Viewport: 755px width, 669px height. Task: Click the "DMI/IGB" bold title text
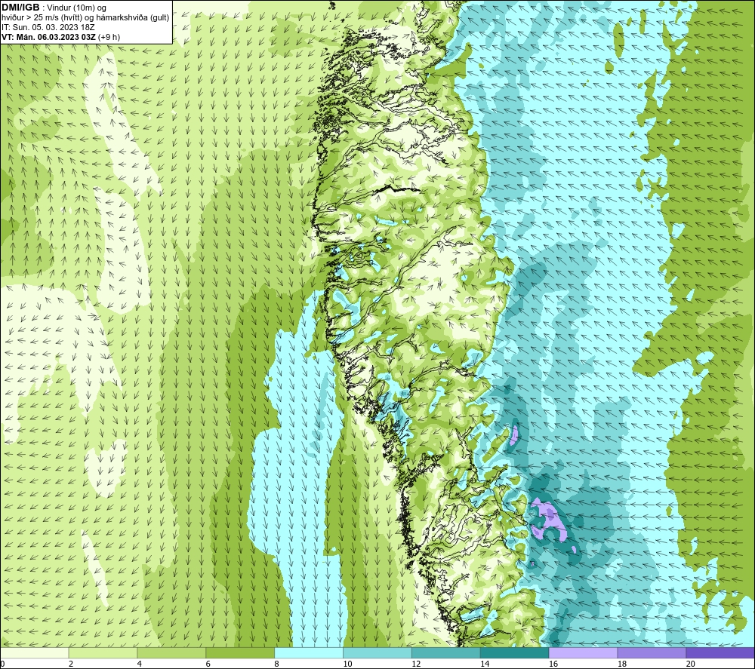pos(20,8)
